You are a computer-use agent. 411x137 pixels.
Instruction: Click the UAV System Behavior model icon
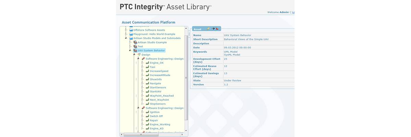pos(135,51)
